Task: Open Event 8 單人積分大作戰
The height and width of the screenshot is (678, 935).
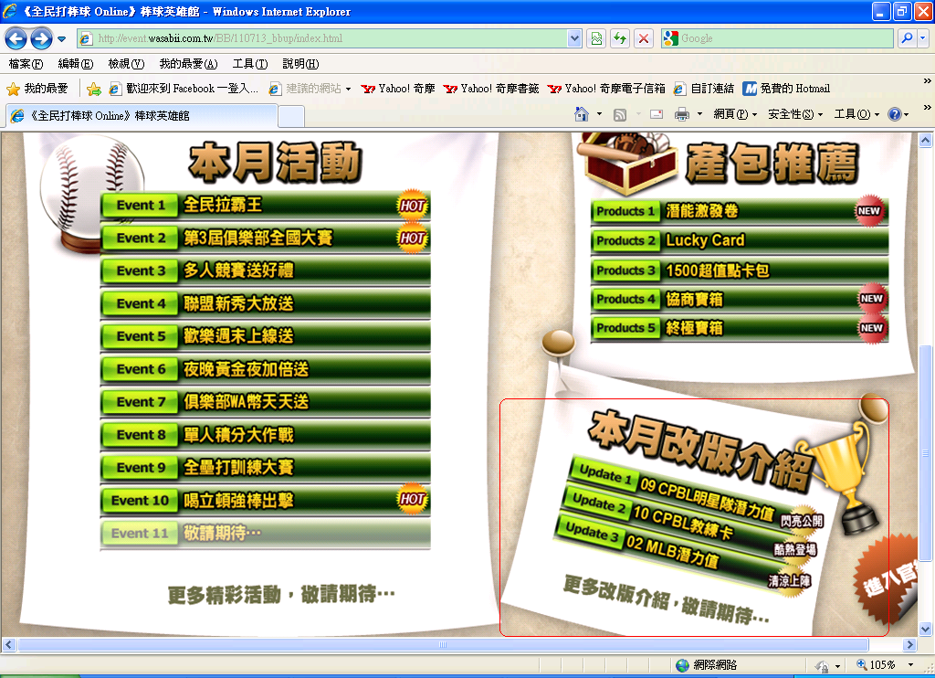Action: pyautogui.click(x=266, y=435)
